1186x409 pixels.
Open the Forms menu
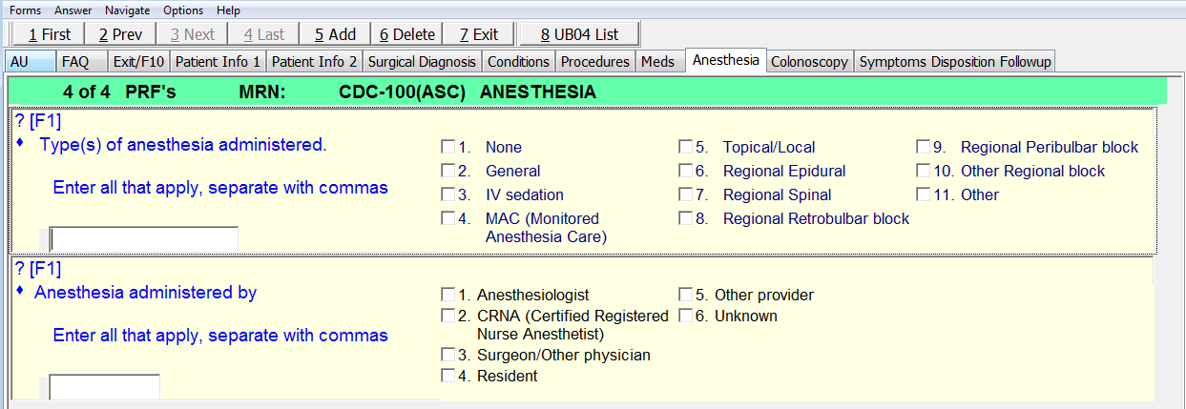(25, 10)
